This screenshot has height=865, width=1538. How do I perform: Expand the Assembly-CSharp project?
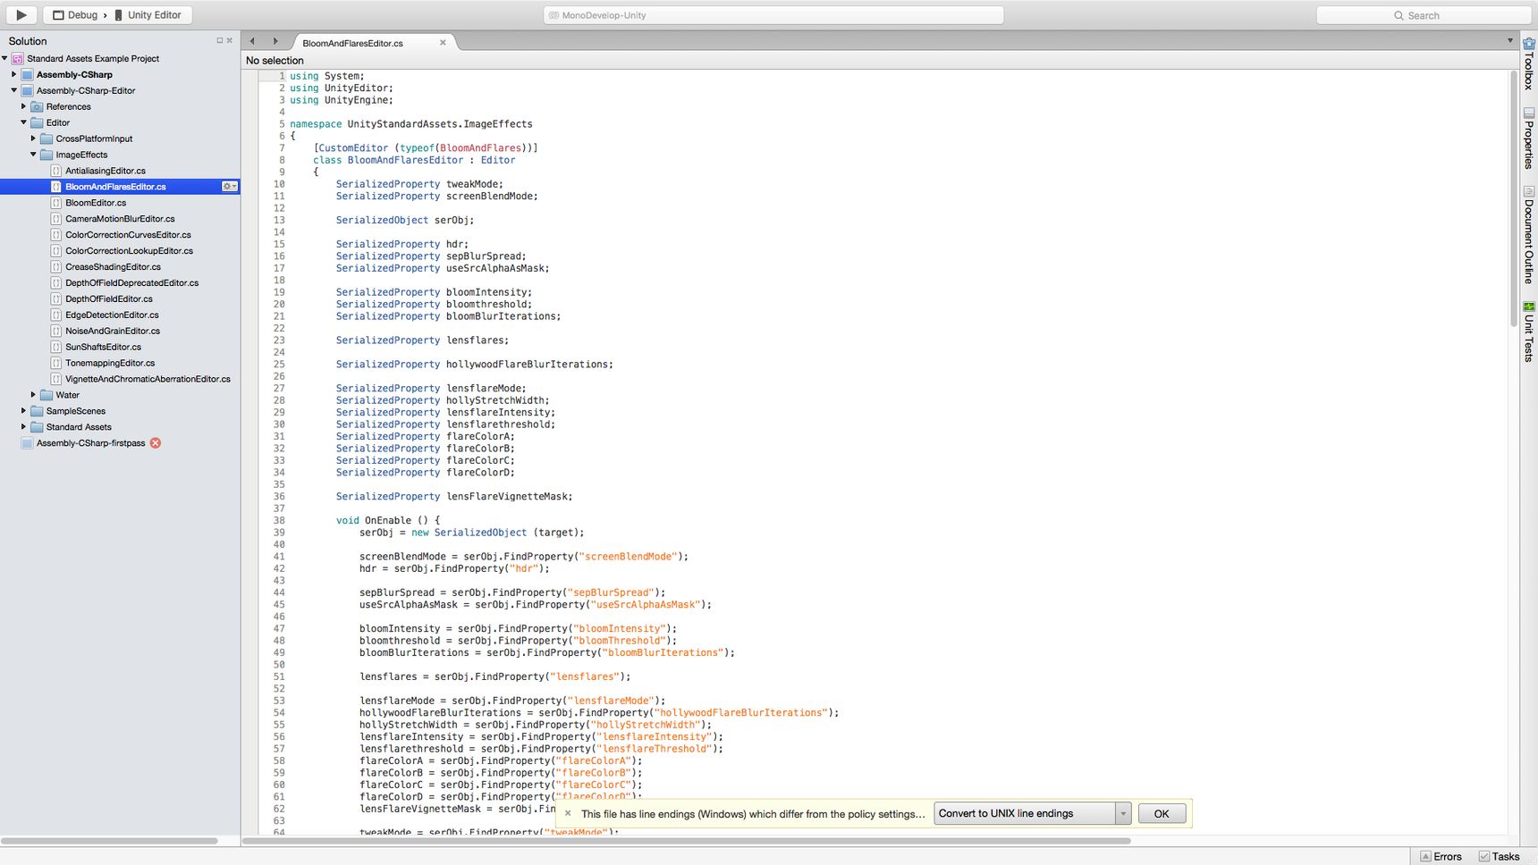pos(14,74)
